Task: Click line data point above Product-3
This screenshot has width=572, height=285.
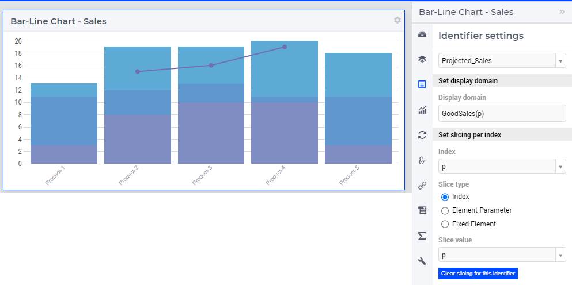Action: (211, 65)
